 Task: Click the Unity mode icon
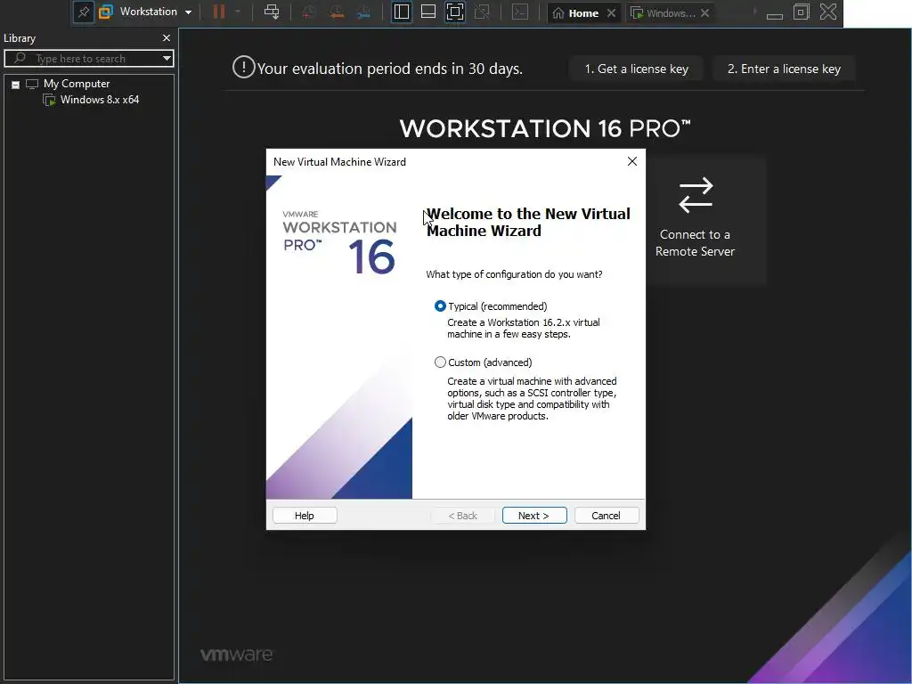coord(482,12)
